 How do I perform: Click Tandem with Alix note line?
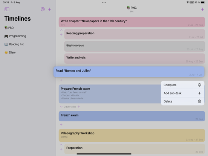point(70,95)
